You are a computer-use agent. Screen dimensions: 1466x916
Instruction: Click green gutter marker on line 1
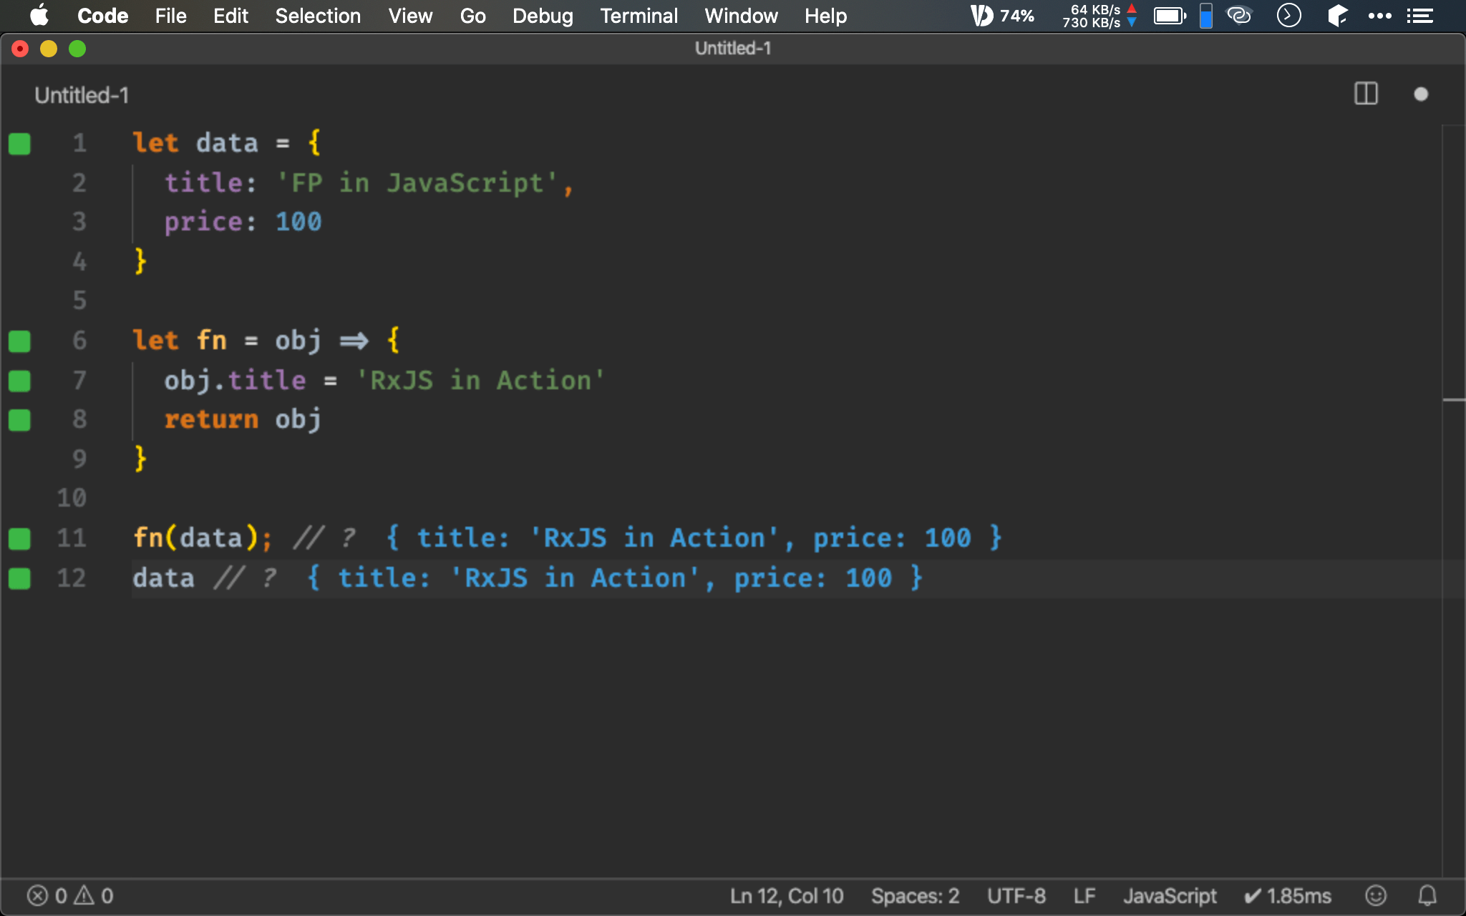coord(19,144)
